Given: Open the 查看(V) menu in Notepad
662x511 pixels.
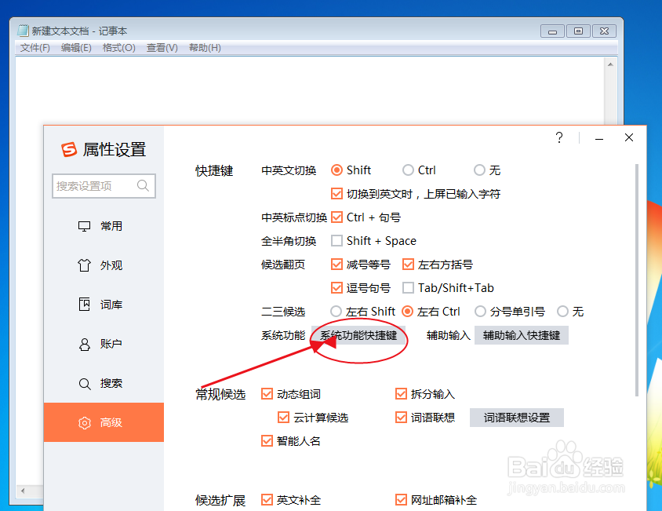Looking at the screenshot, I should 161,47.
